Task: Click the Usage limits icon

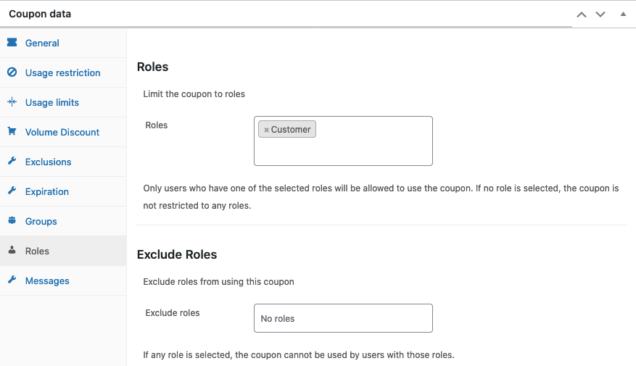Action: pos(12,101)
